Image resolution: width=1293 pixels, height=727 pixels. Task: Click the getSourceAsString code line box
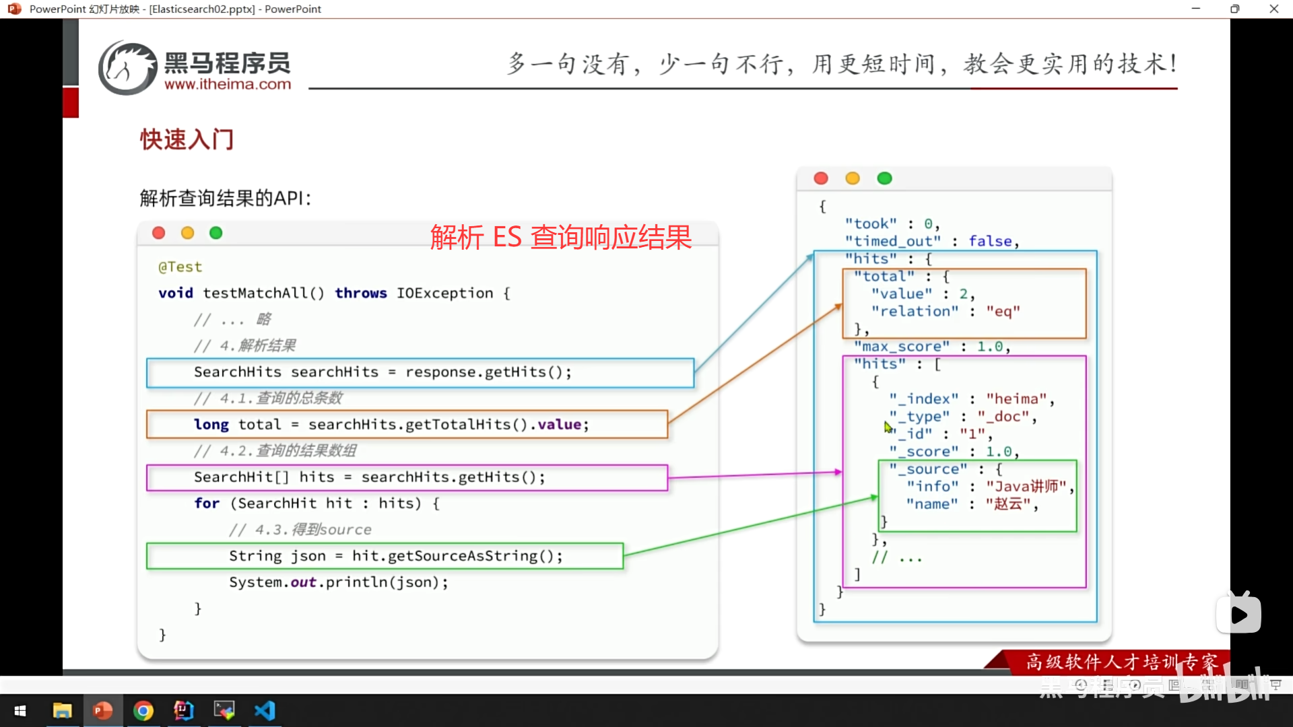tap(385, 556)
